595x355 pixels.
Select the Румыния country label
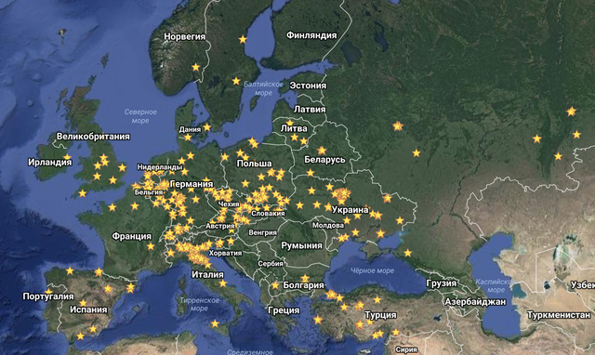point(301,245)
